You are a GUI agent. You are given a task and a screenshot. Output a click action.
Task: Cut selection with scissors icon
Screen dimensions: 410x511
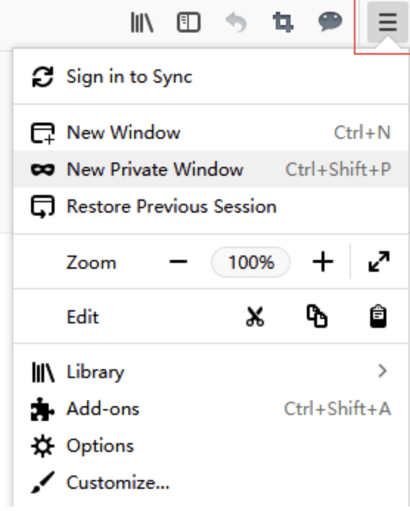point(255,317)
